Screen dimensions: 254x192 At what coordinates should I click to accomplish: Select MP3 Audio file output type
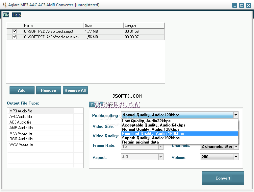(40, 111)
